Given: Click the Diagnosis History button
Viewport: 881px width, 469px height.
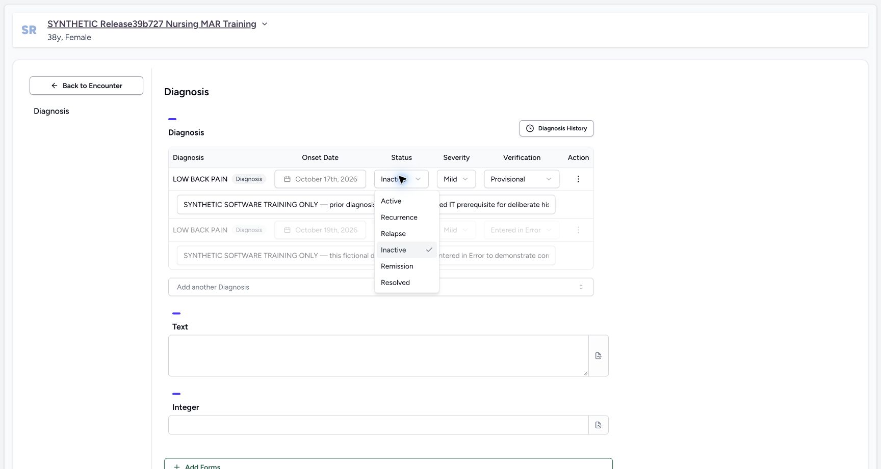Looking at the screenshot, I should click(556, 128).
